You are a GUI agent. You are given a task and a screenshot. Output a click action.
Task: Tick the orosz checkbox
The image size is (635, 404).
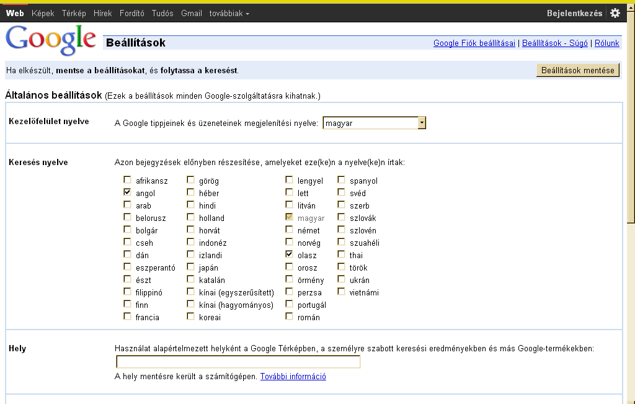tap(289, 267)
